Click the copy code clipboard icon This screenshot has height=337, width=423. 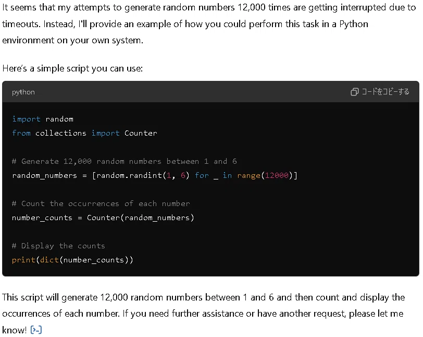click(354, 92)
